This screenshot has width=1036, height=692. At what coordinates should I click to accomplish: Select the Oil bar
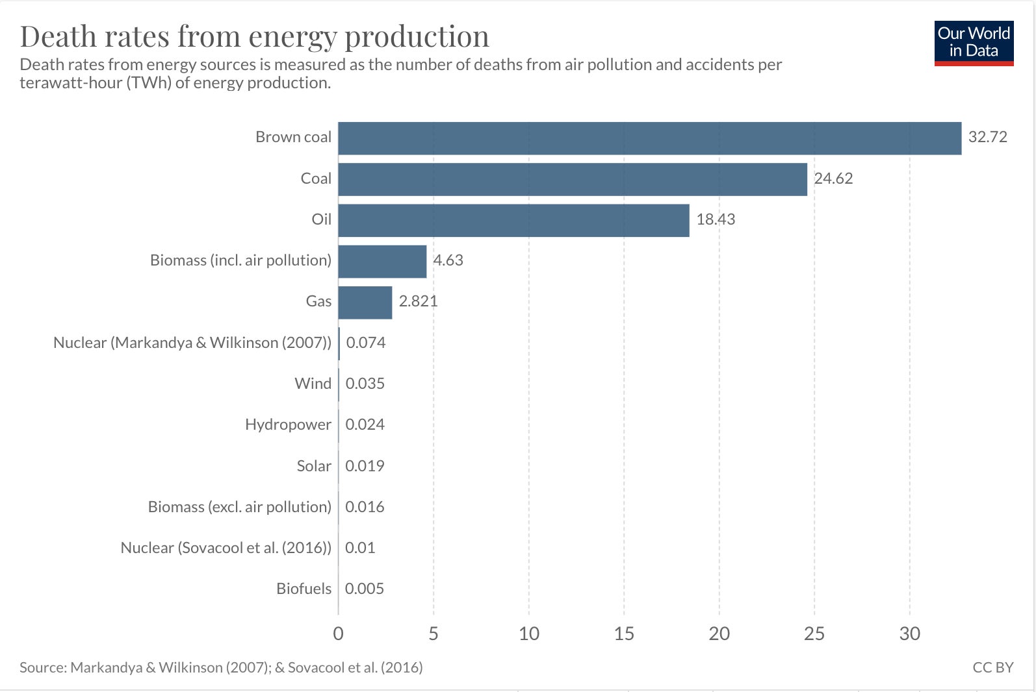coord(514,221)
